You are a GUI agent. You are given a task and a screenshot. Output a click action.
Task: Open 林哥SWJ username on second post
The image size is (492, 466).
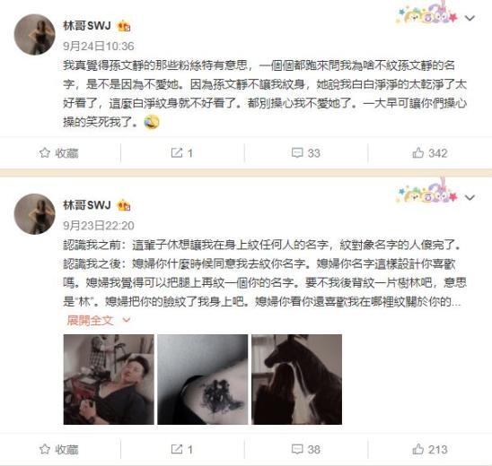click(x=87, y=205)
